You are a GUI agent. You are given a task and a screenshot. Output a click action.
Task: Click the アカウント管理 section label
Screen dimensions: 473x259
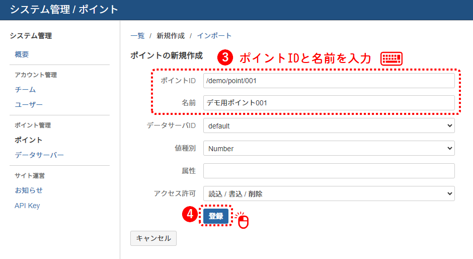36,75
